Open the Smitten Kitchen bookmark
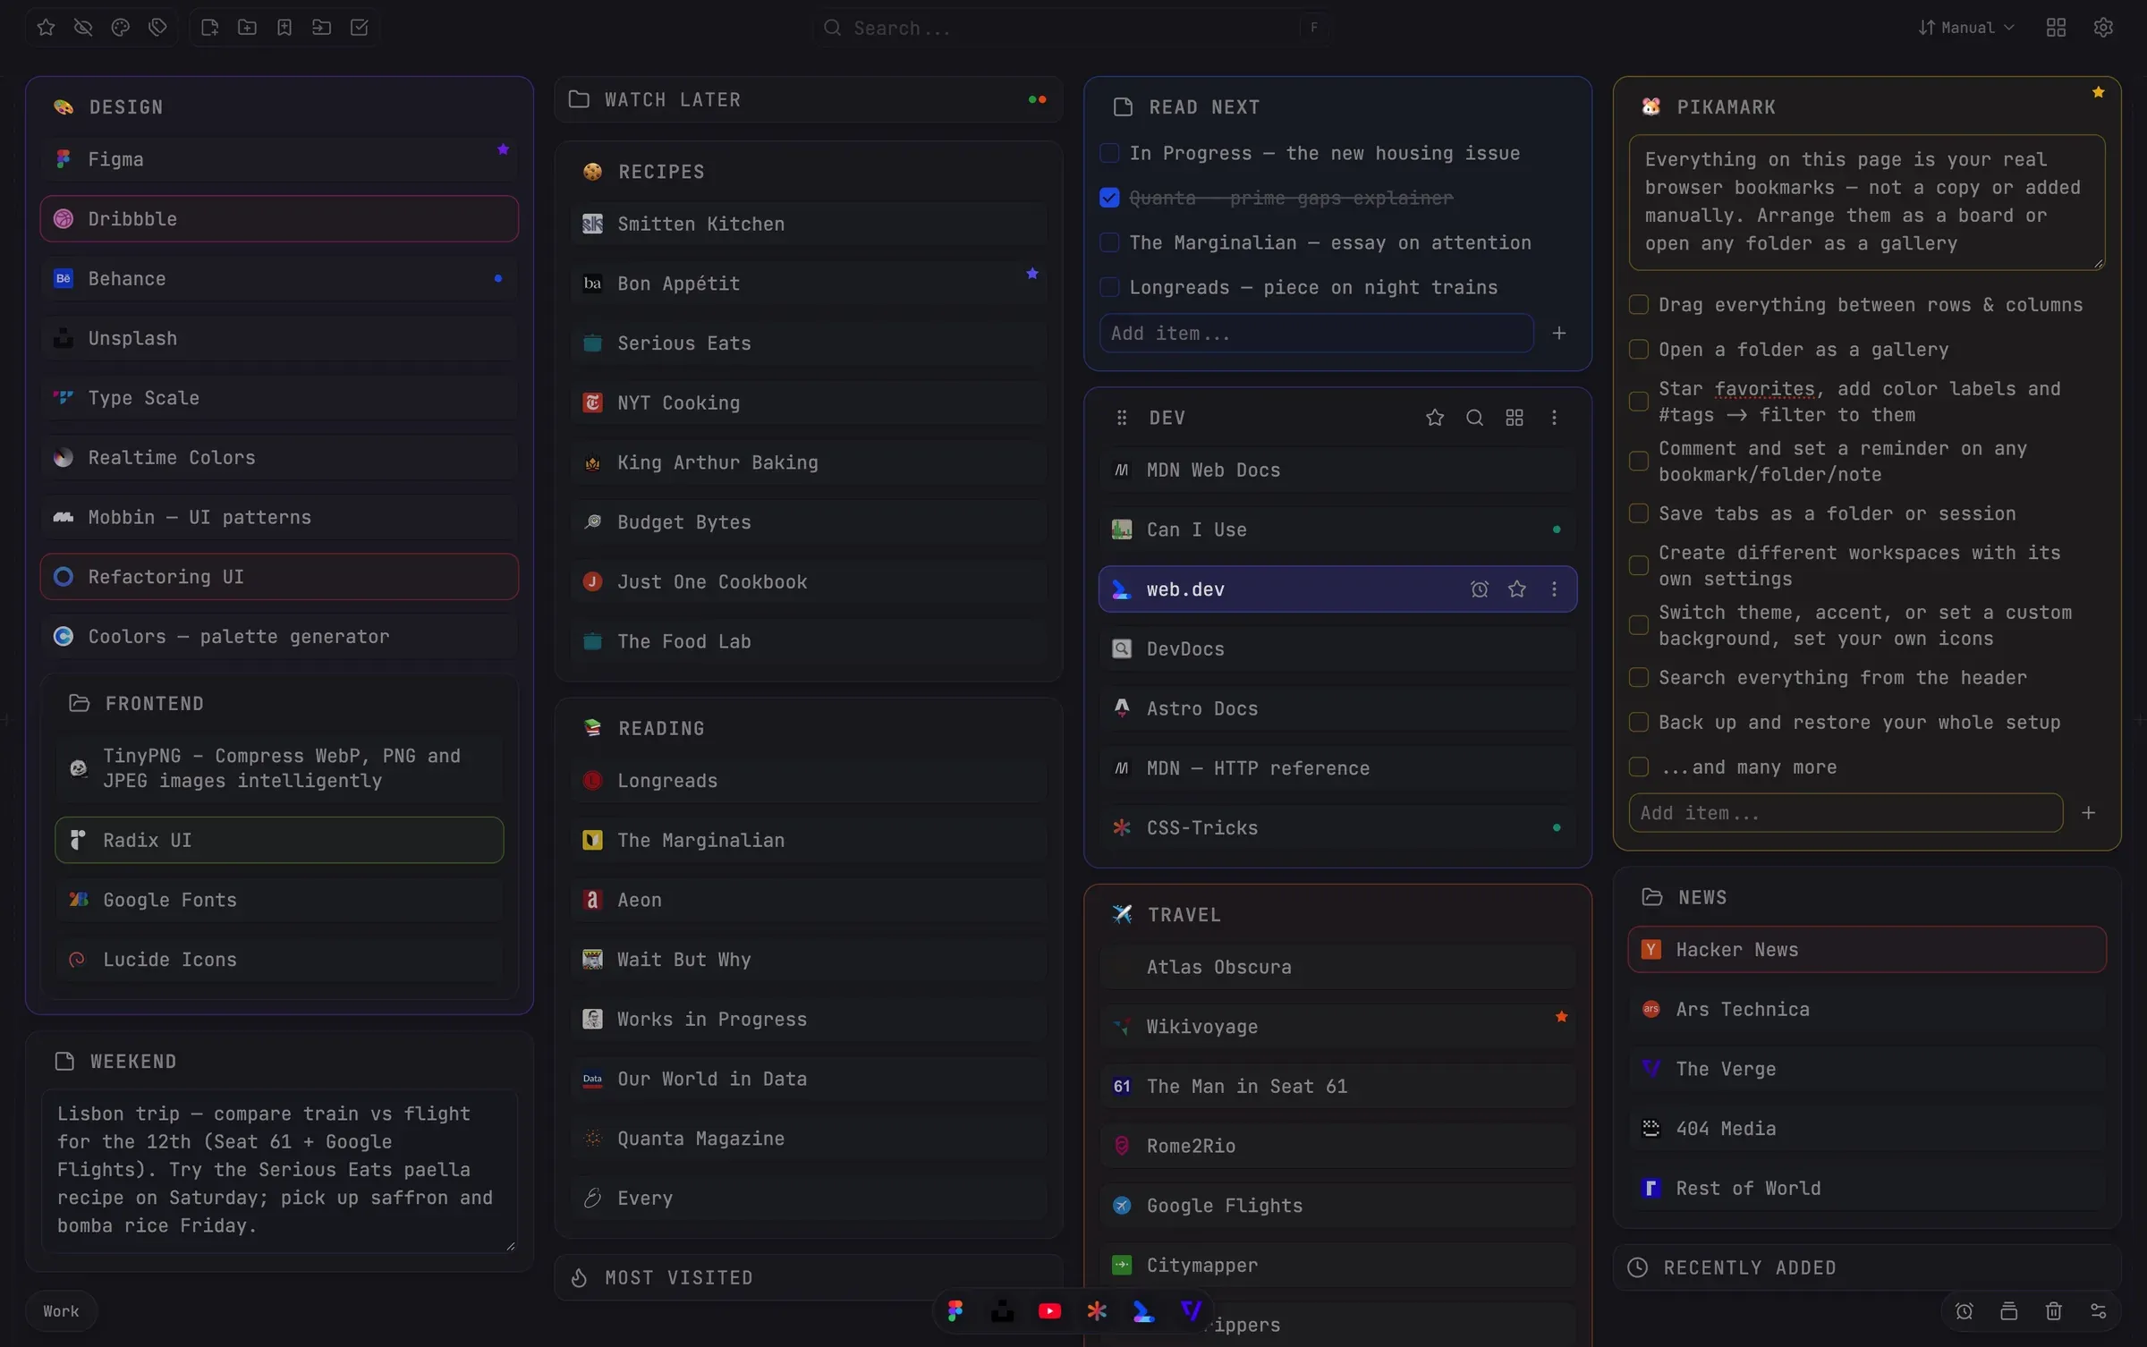This screenshot has height=1347, width=2147. (x=809, y=224)
